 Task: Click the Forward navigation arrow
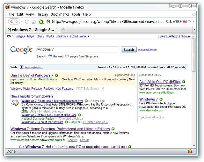point(17,21)
